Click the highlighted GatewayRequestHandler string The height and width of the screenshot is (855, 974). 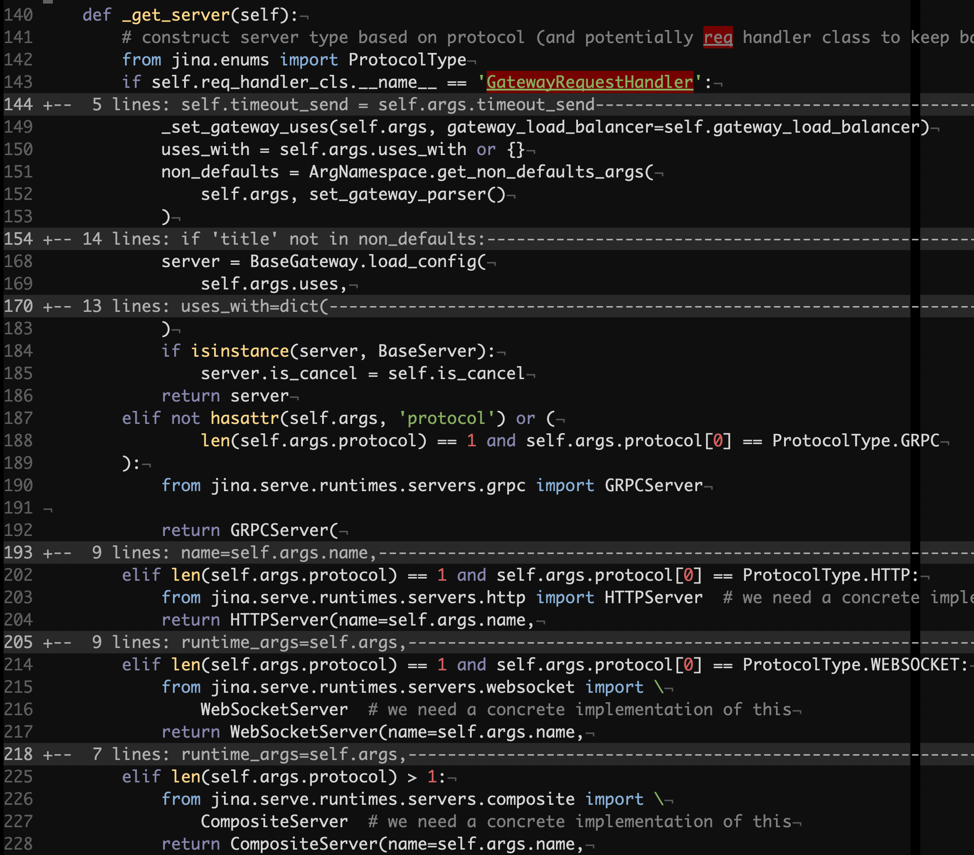coord(590,82)
